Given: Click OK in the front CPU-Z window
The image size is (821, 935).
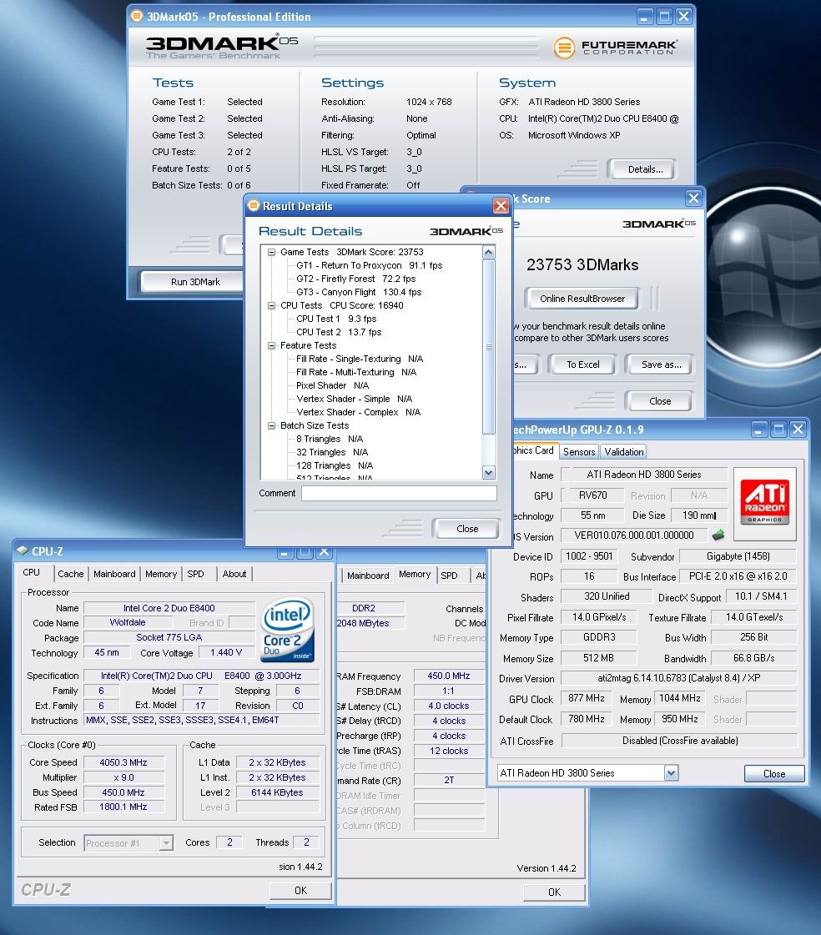Looking at the screenshot, I should click(x=300, y=890).
